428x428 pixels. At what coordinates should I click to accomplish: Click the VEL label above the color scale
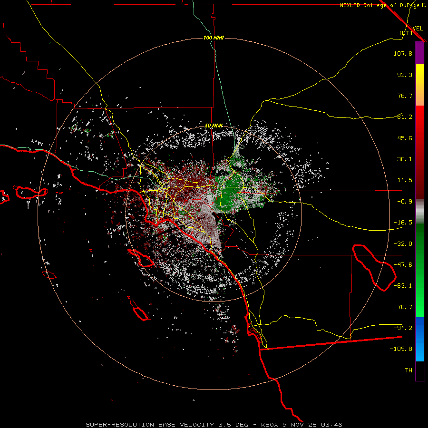tap(418, 29)
